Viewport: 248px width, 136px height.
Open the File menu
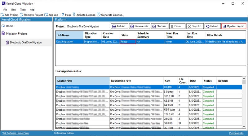point(5,10)
